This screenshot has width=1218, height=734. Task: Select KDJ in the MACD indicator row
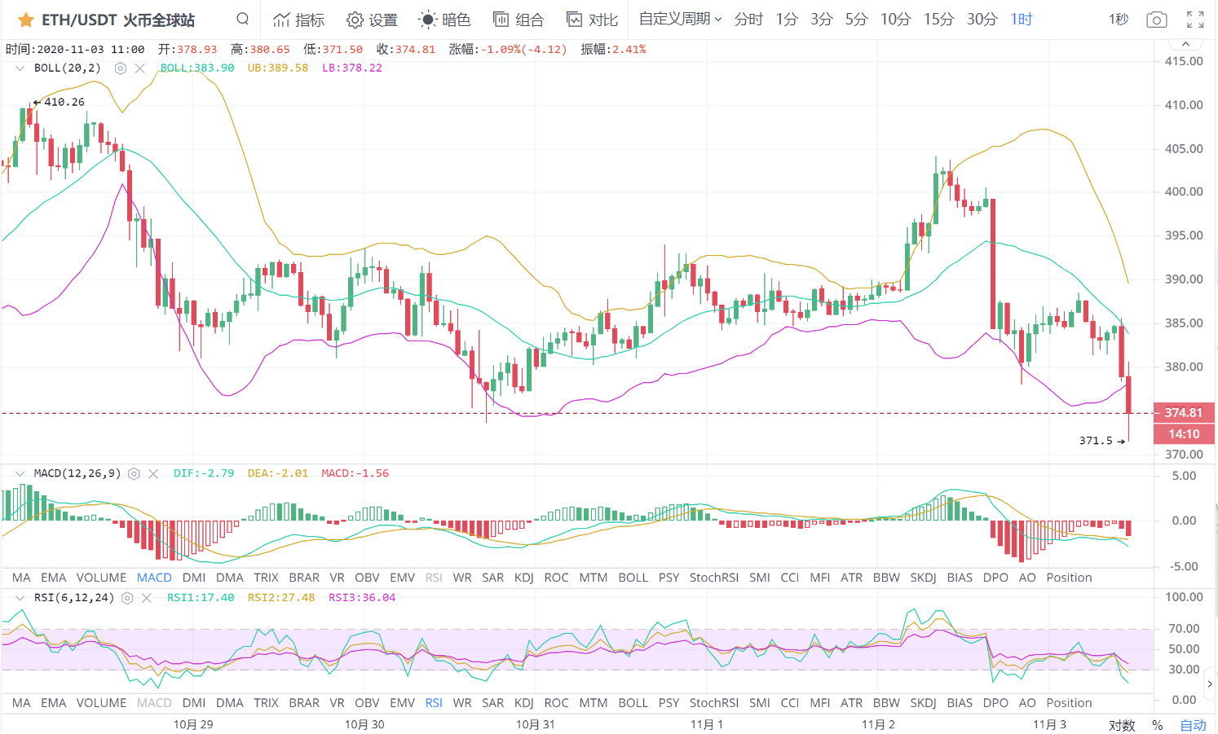pyautogui.click(x=523, y=578)
